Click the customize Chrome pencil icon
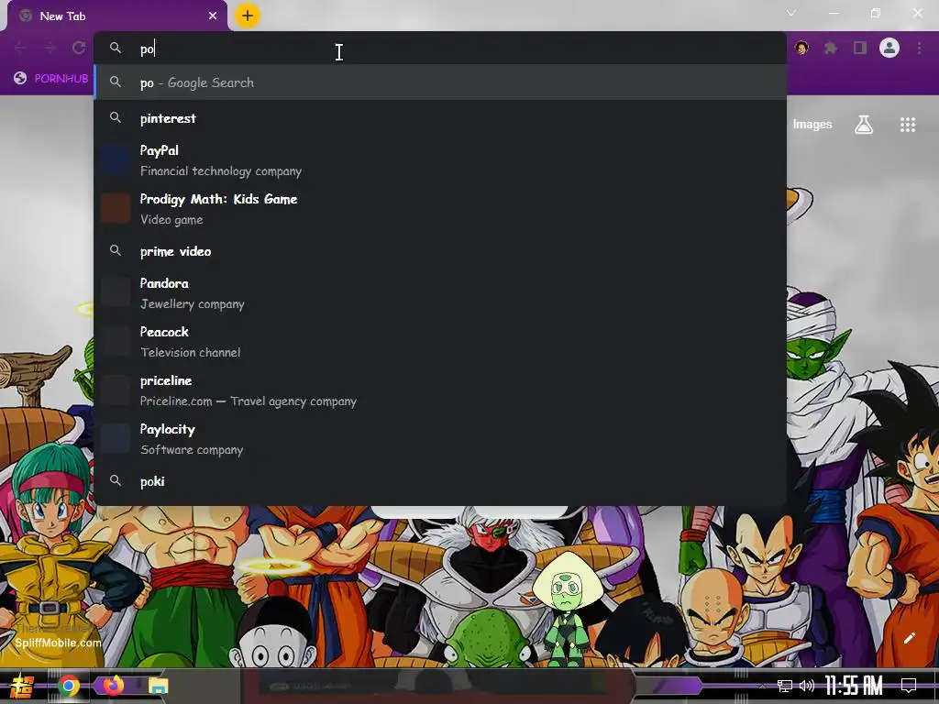Screen dimensions: 939x704 coord(910,638)
